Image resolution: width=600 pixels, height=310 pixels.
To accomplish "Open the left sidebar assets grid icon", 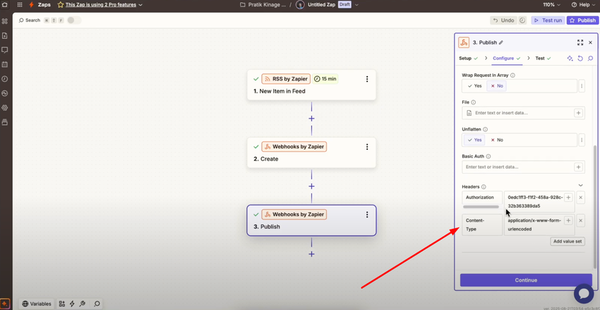I will coord(5,21).
